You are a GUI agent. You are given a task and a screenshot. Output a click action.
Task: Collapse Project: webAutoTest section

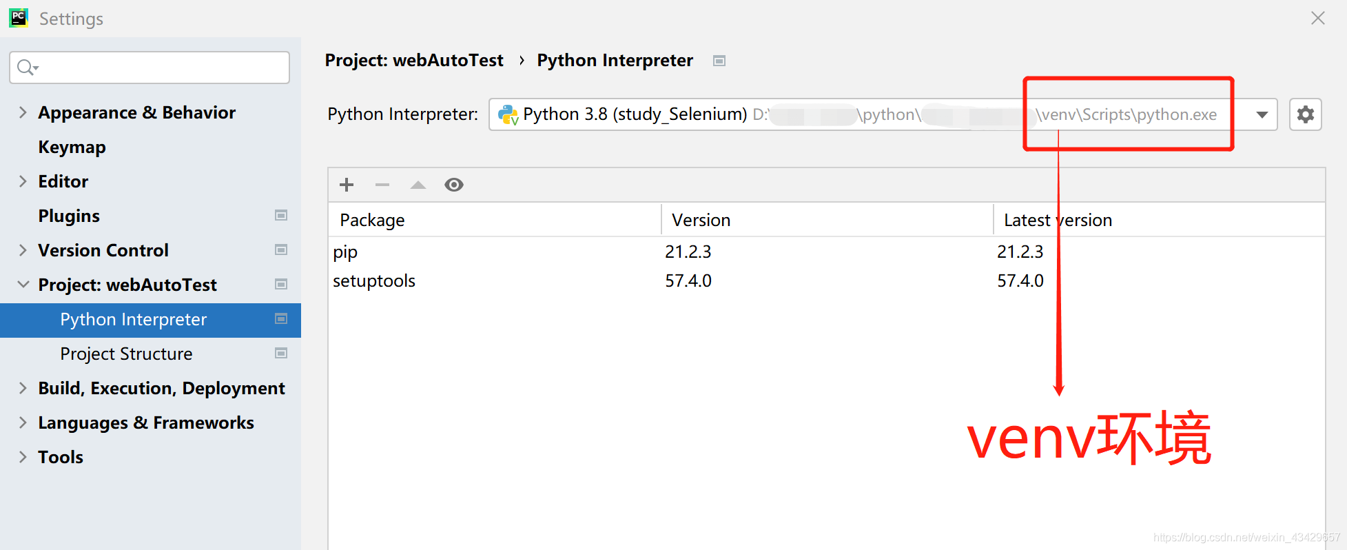[x=23, y=285]
